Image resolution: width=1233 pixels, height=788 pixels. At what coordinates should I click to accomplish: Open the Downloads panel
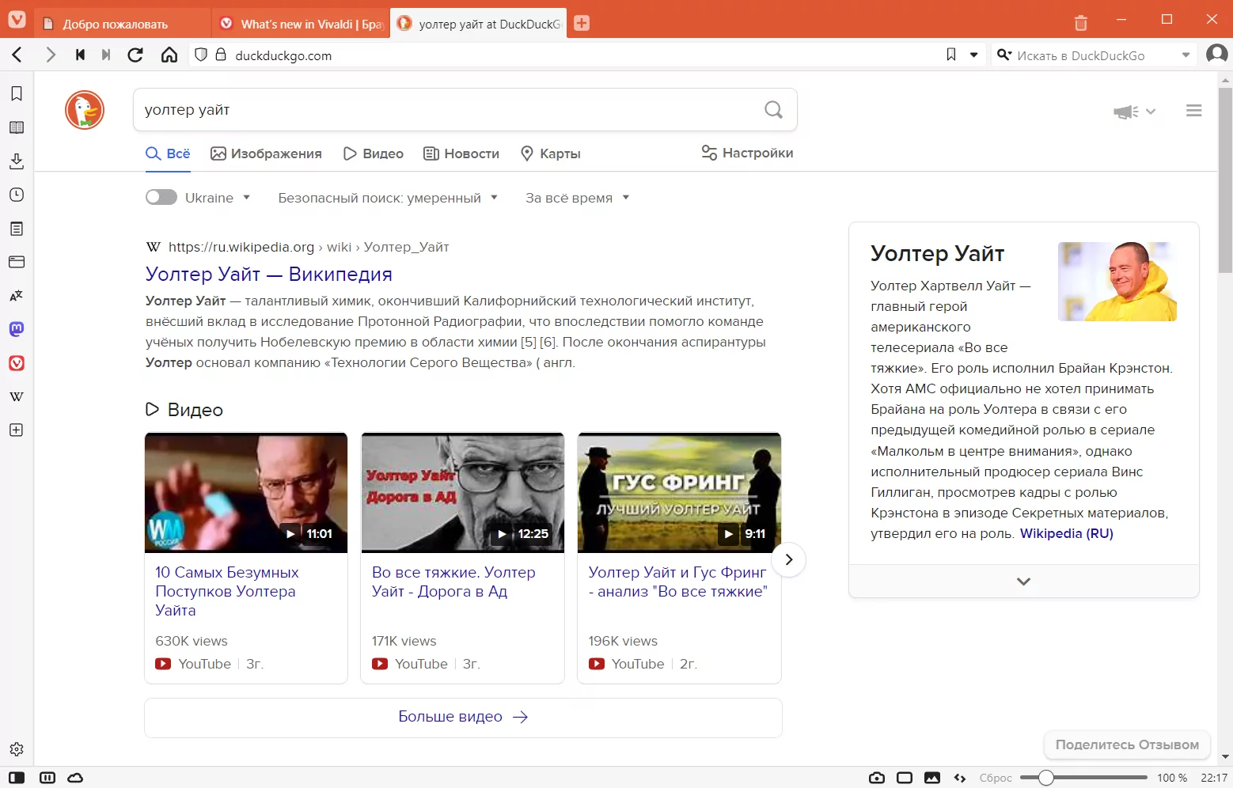tap(17, 161)
